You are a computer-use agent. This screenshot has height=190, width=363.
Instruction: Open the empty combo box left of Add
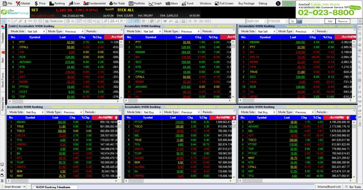[313, 21]
